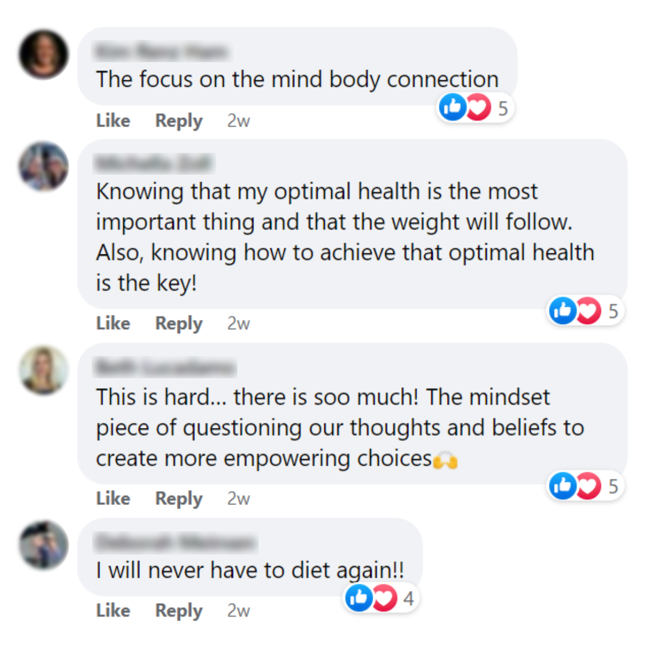Click heart reaction on optimal health comment
This screenshot has width=655, height=655.
click(588, 311)
